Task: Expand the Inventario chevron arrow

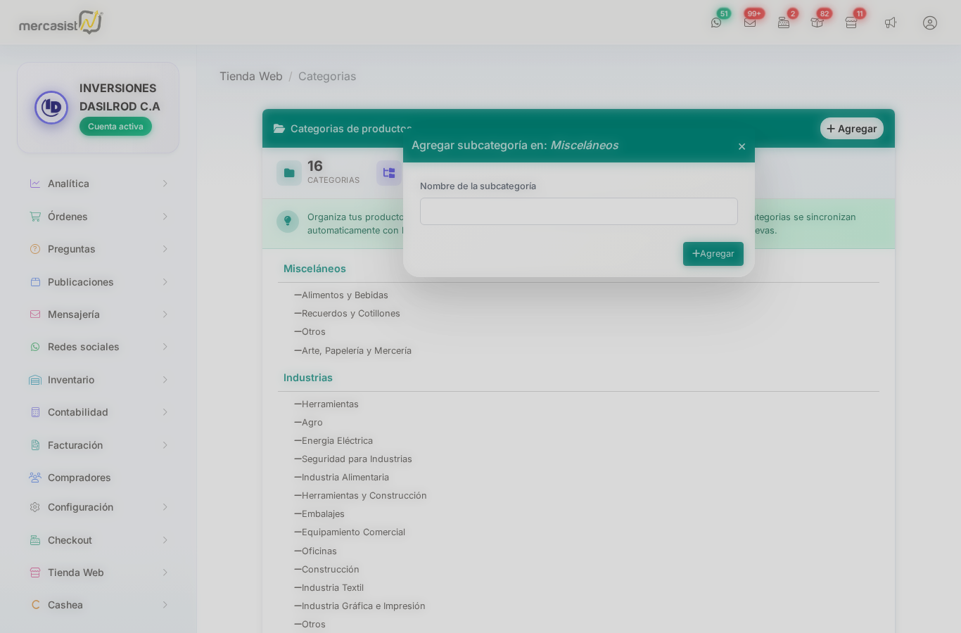Action: coord(165,380)
